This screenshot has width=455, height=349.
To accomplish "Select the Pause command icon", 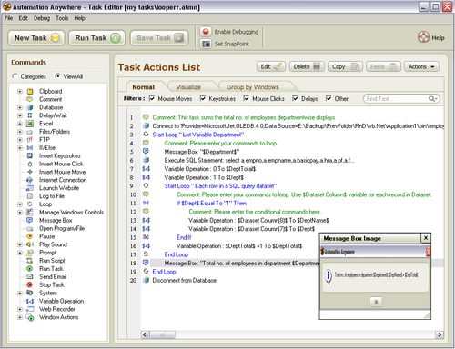I will coord(30,236).
